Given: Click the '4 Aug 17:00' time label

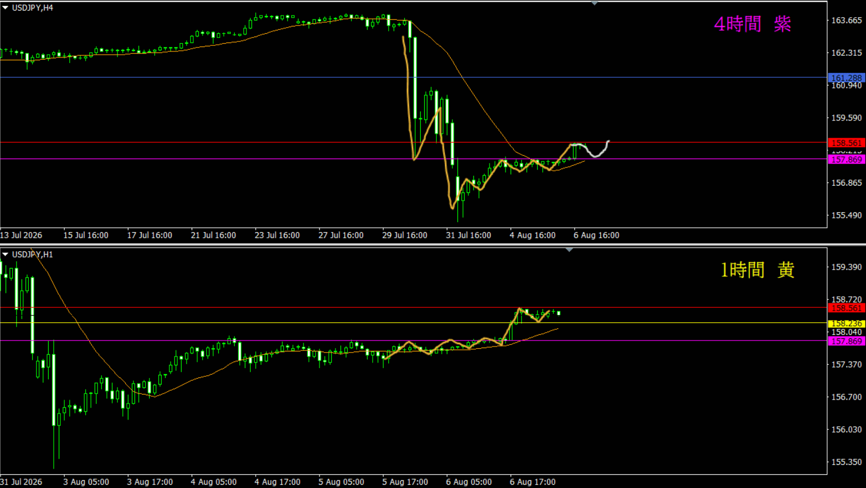Looking at the screenshot, I should tap(277, 482).
